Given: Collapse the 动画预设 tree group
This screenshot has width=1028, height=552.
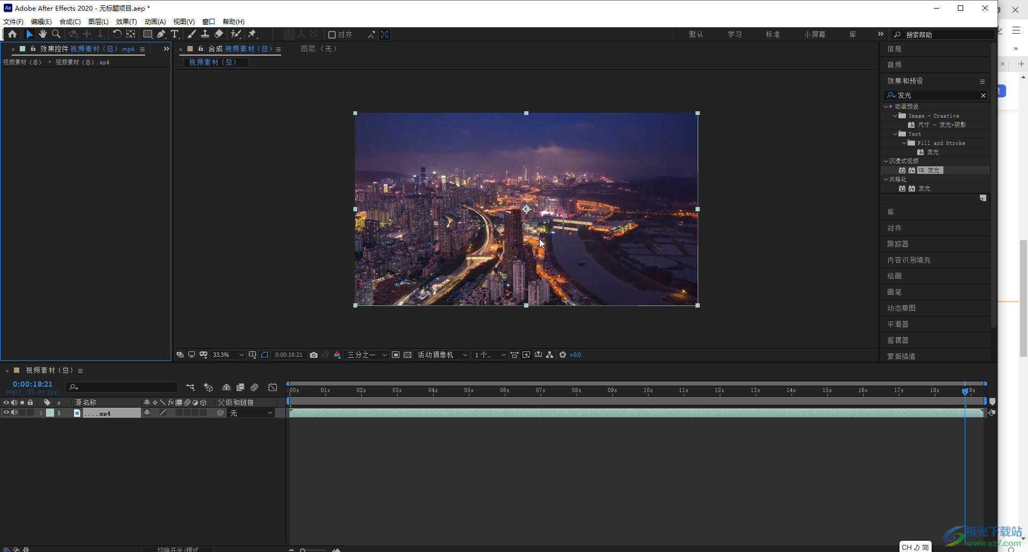Looking at the screenshot, I should click(x=886, y=106).
